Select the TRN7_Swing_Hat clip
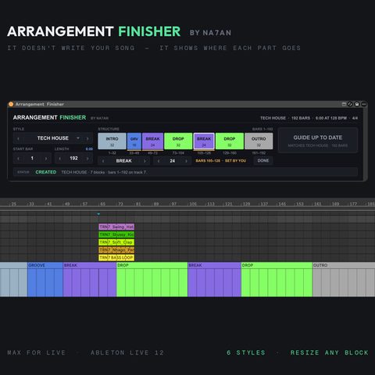 click(116, 227)
